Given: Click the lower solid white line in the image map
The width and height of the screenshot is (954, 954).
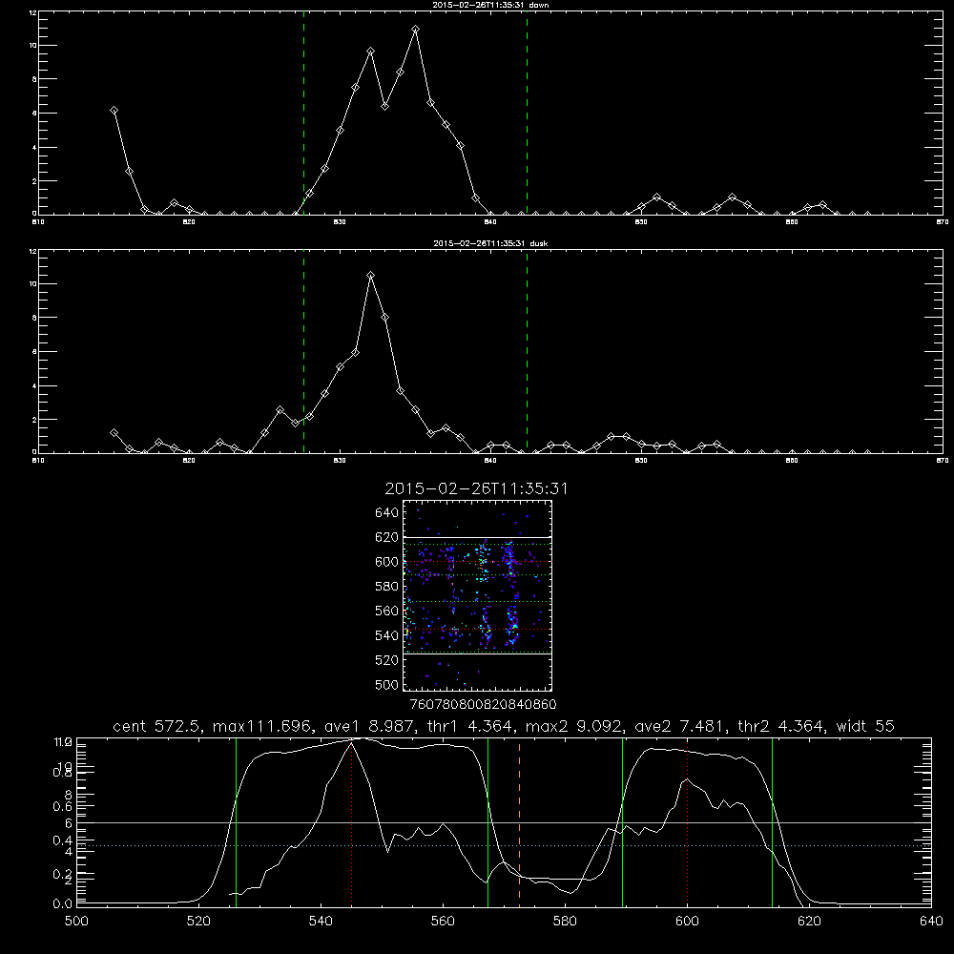Looking at the screenshot, I should pos(477,654).
